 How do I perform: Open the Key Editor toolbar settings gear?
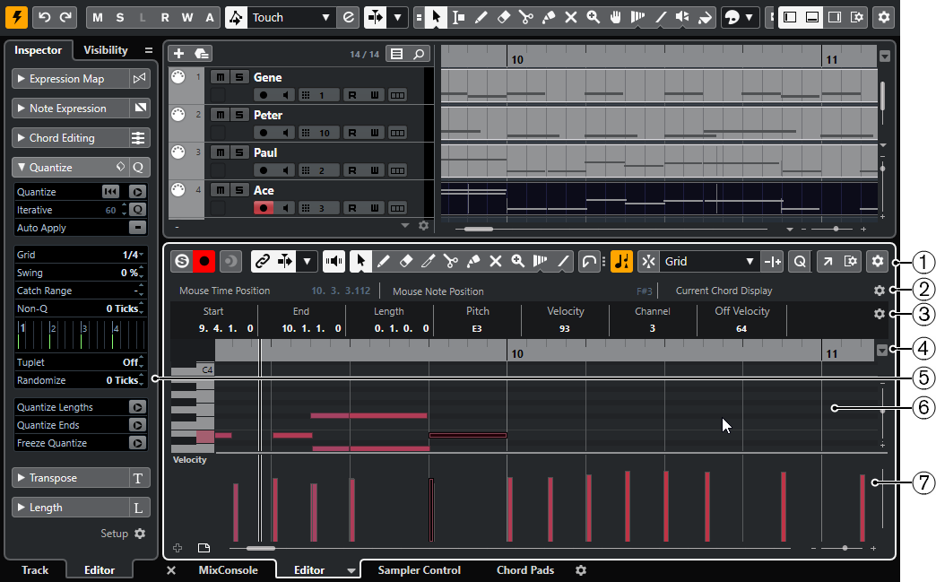[x=878, y=261]
